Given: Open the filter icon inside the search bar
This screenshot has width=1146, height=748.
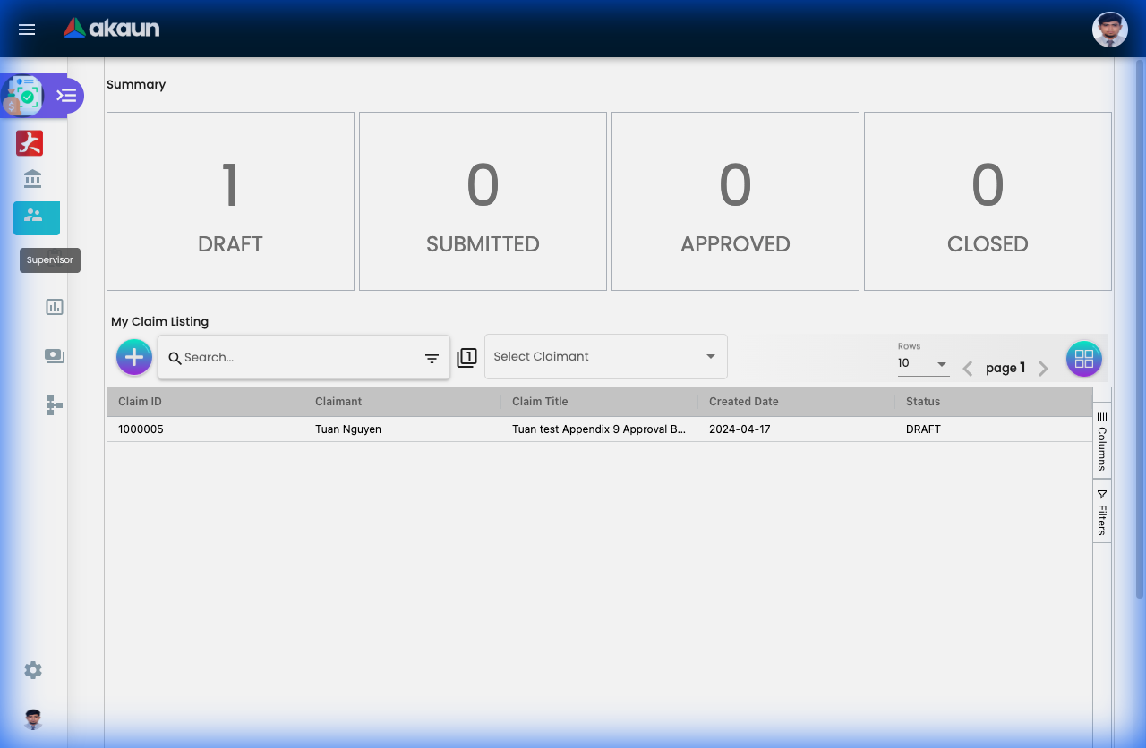Looking at the screenshot, I should click(432, 357).
